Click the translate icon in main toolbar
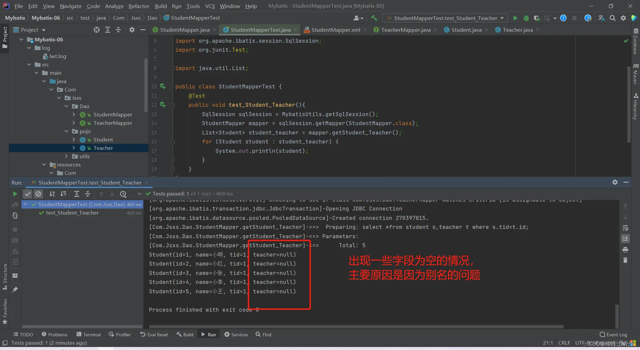This screenshot has width=640, height=350. [601, 18]
